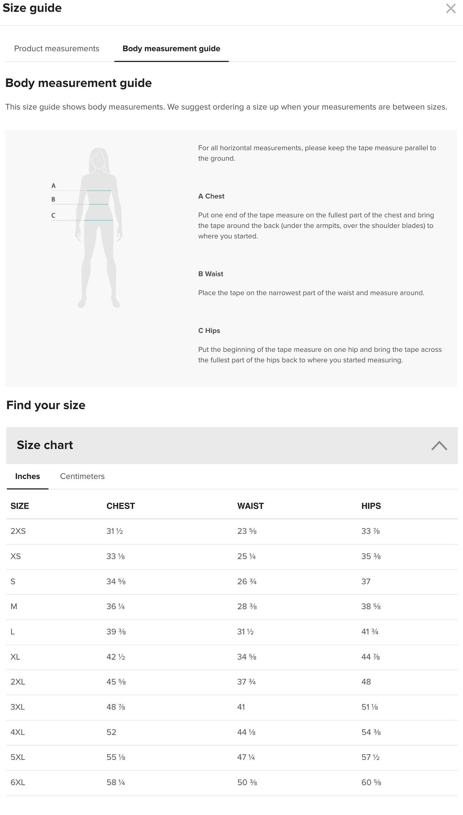The height and width of the screenshot is (815, 463).
Task: Click the WAIST column header
Action: (250, 506)
